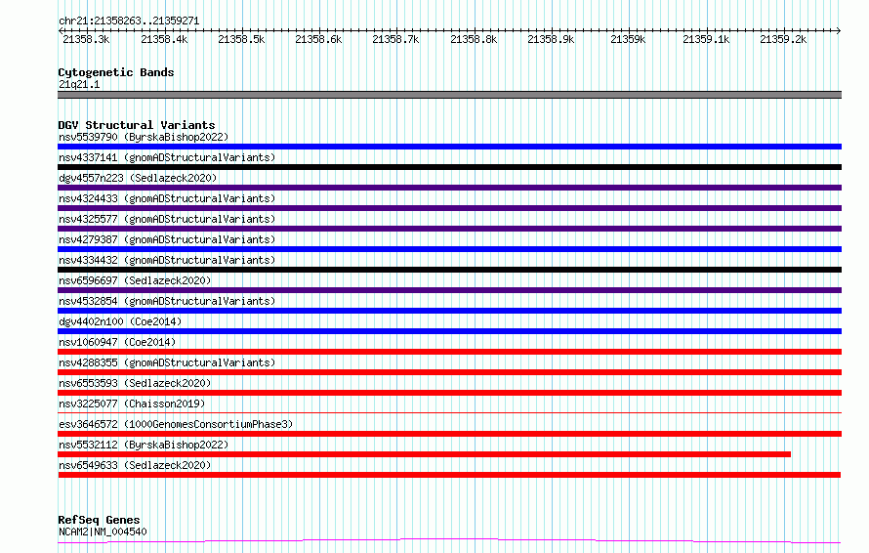Screen dimensions: 869x553
Task: Click the ruler's right arrowhead
Action: 839,31
